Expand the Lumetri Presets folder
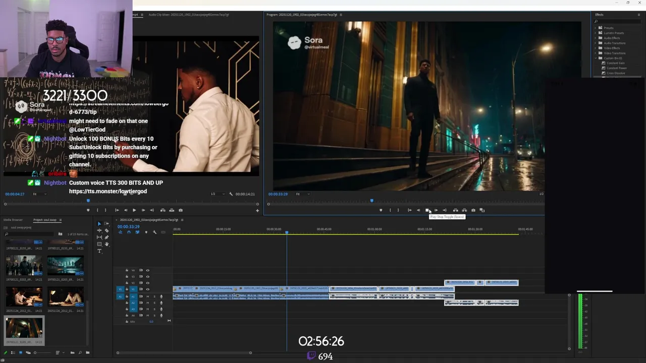646x363 pixels. tap(596, 33)
